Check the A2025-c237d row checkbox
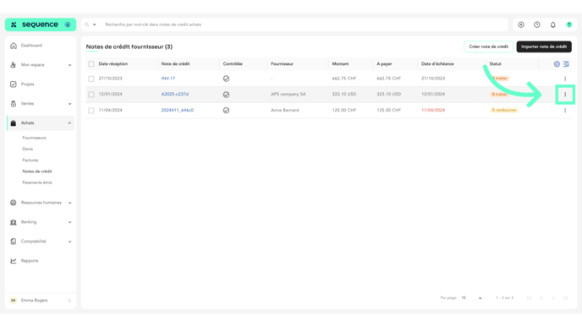 pyautogui.click(x=91, y=95)
